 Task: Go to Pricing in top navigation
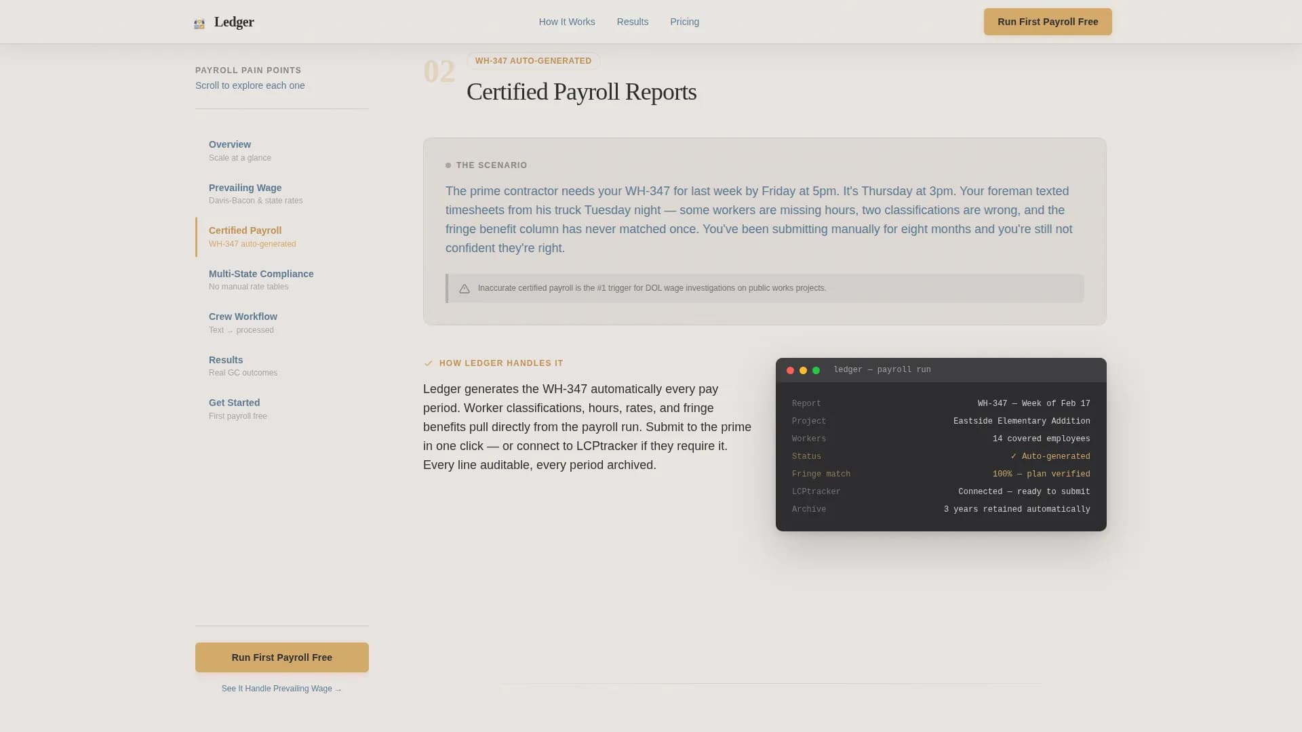(684, 22)
